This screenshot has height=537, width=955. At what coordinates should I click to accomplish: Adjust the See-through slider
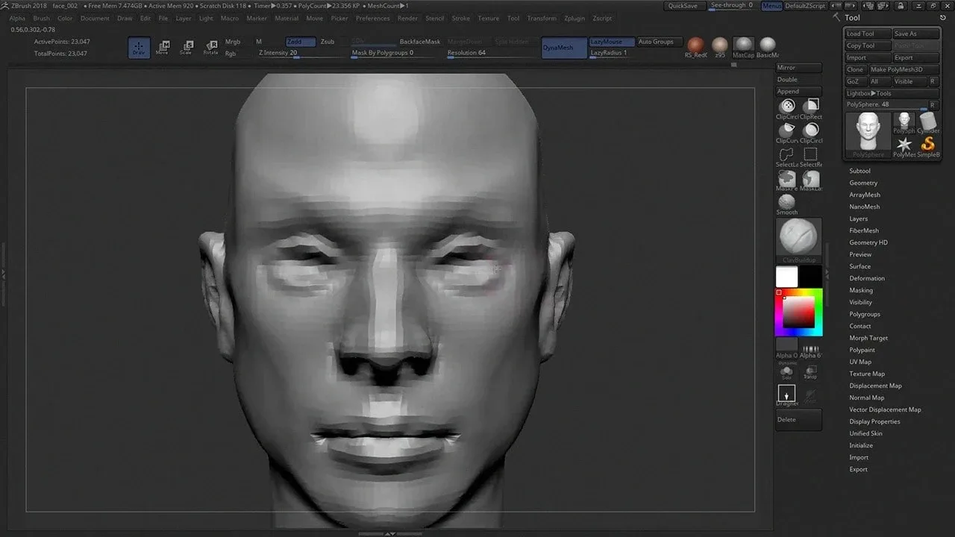731,5
